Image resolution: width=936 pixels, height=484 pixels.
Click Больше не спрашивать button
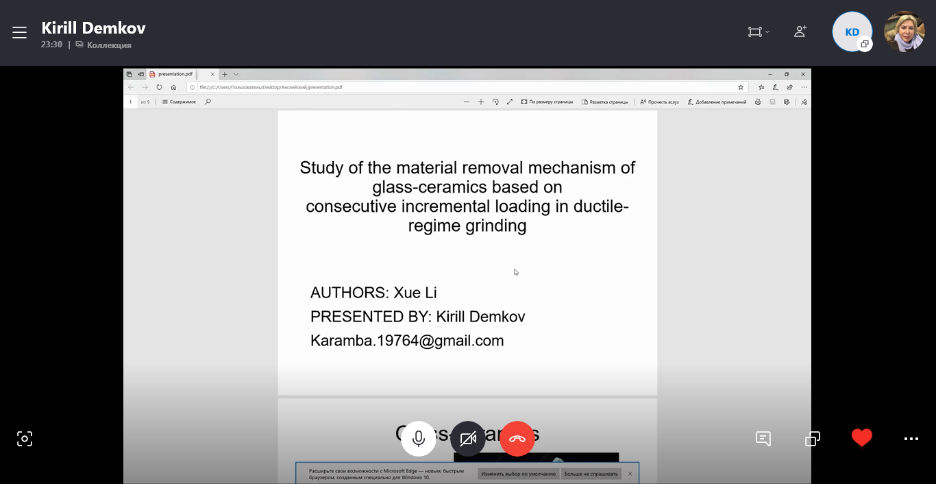[x=591, y=474]
